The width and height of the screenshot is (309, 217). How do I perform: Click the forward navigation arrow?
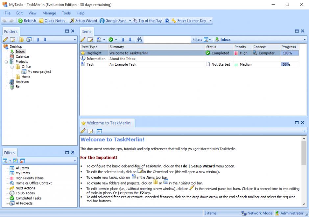coord(12,21)
